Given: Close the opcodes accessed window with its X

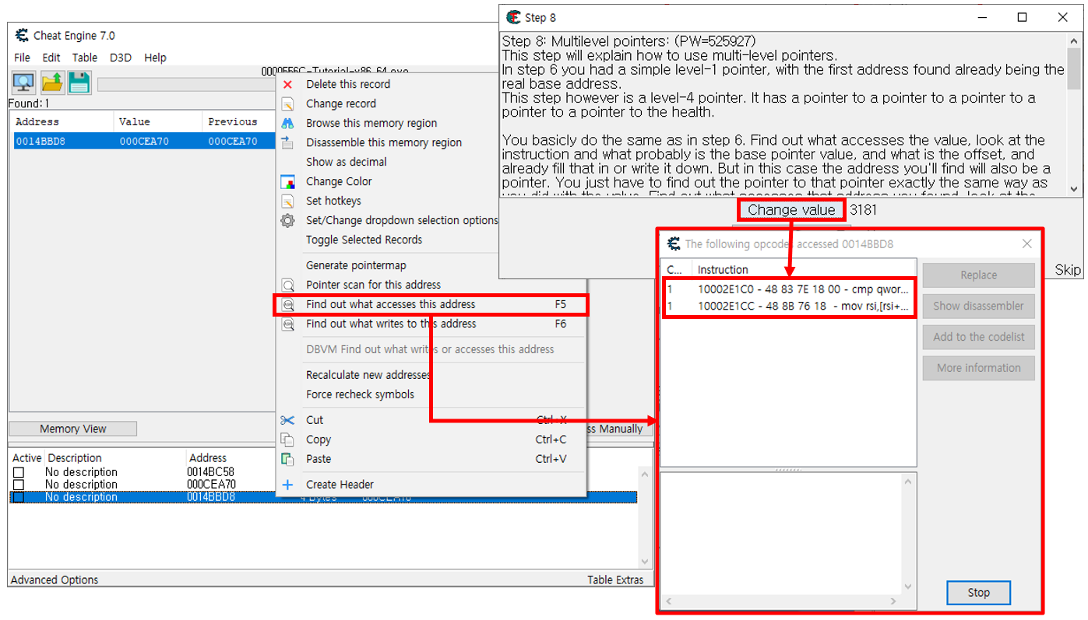Looking at the screenshot, I should tap(1026, 244).
